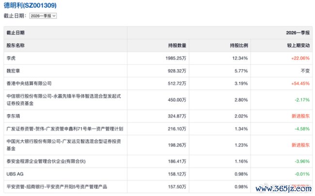315x196 pixels.
Task: Click the 3.19% holding ratio
Action: 241,83
